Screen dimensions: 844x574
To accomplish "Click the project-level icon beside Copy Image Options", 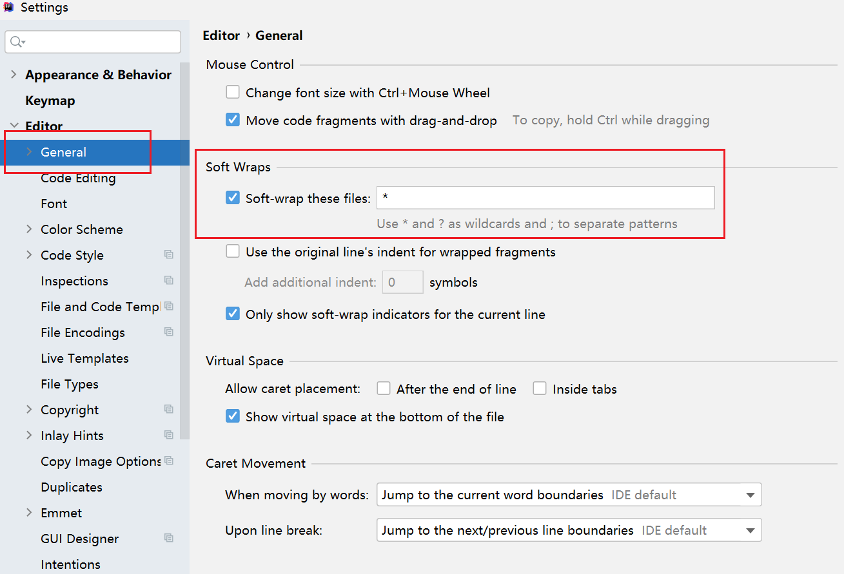I will coord(169,461).
